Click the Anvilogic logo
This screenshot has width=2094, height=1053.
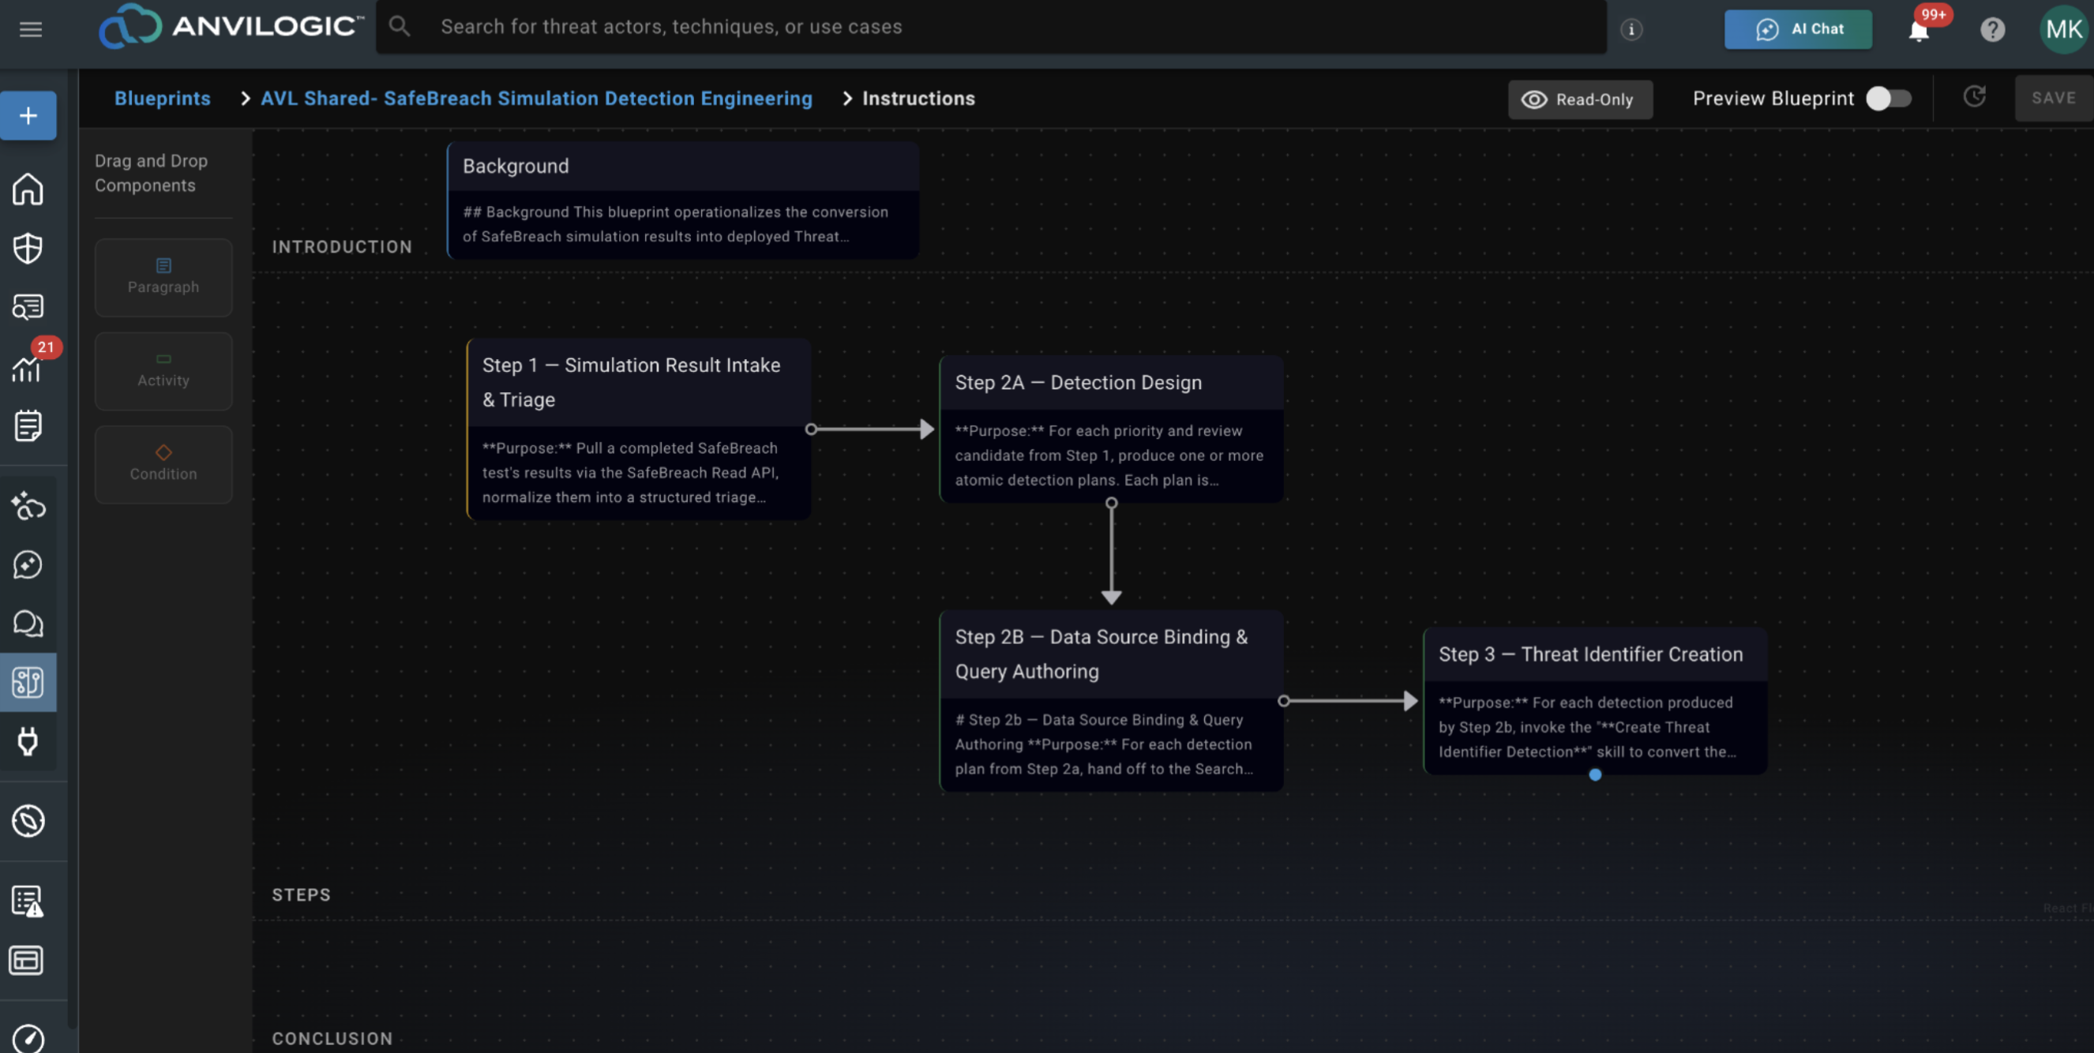(231, 27)
